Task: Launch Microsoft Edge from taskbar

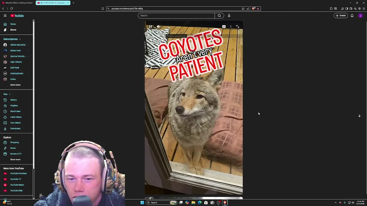Action: coord(200,203)
